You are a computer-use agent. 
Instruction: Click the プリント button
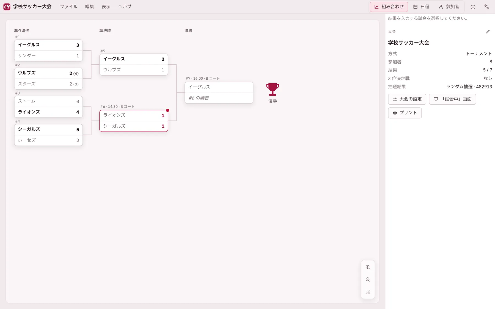point(405,113)
